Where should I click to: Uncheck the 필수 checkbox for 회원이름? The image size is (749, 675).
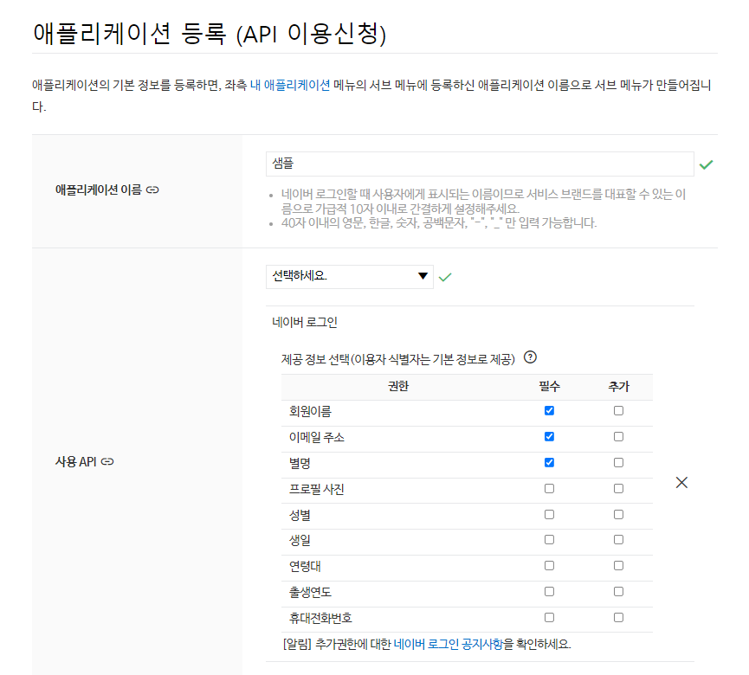point(549,410)
